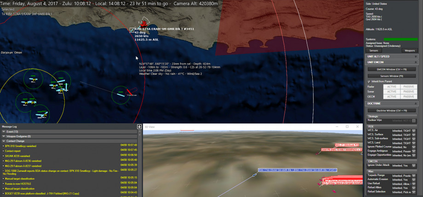The image size is (423, 197).
Task: Open WCS, Land dropdown
Action: tap(413, 143)
